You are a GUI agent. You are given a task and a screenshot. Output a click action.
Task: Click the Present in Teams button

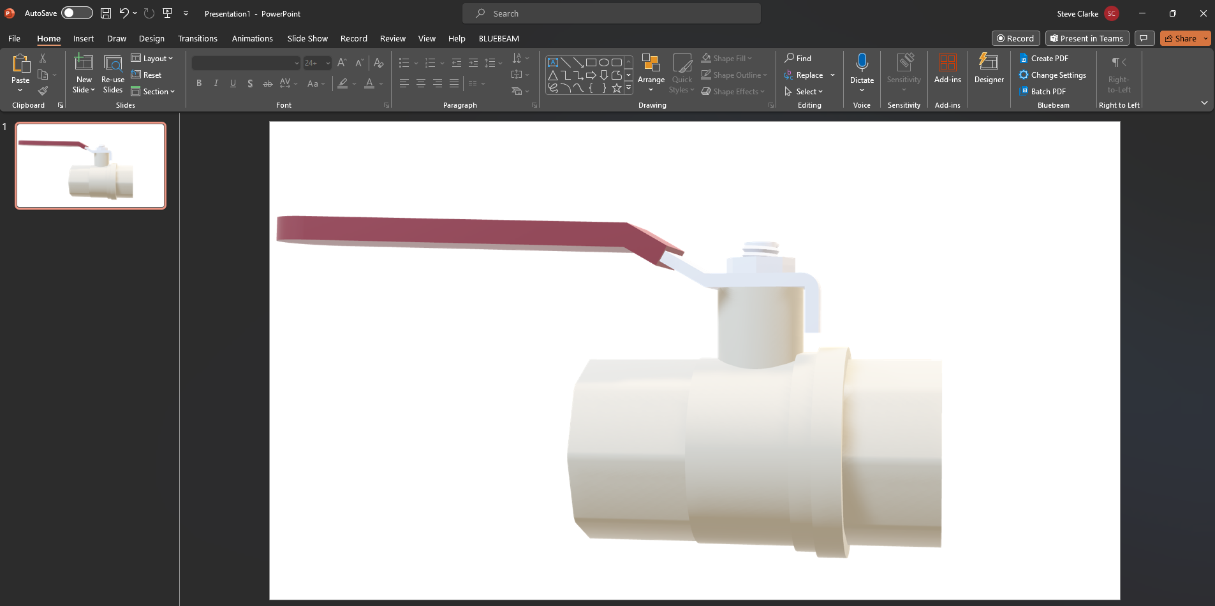(1086, 38)
